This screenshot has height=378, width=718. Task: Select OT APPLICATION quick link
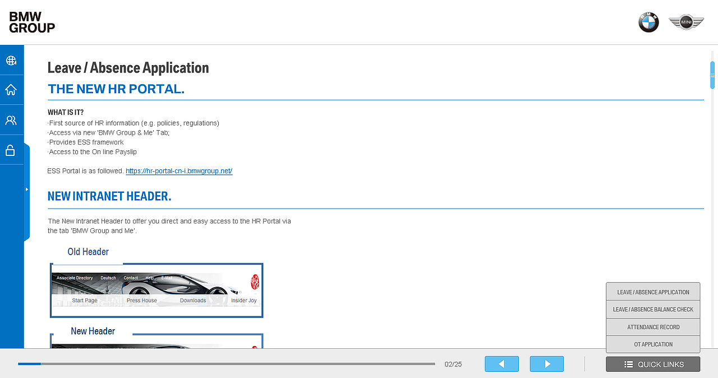(653, 344)
